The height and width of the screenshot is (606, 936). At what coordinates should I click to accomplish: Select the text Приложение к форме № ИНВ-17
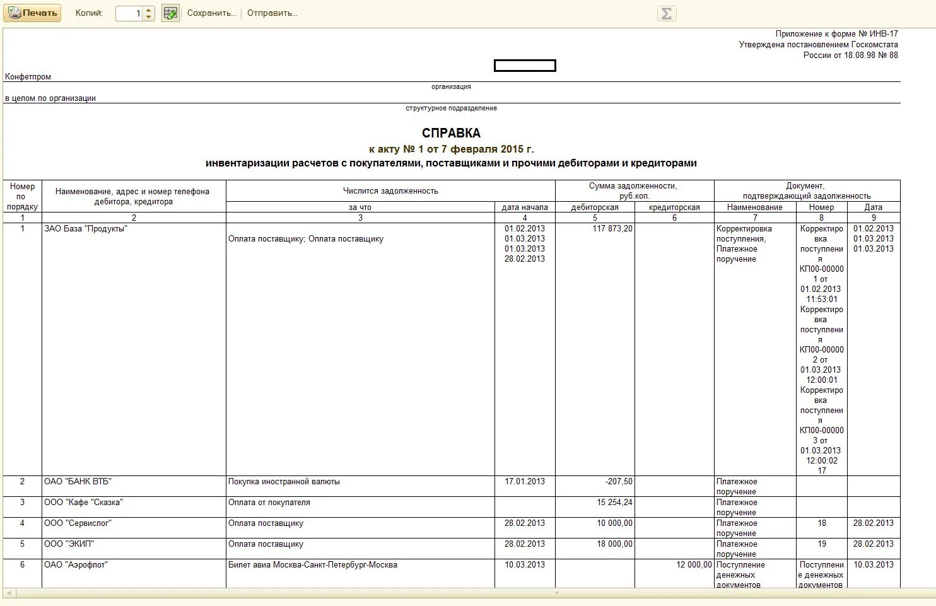click(x=836, y=34)
